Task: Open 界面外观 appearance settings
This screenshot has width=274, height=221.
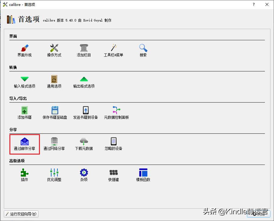Action: tap(24, 50)
